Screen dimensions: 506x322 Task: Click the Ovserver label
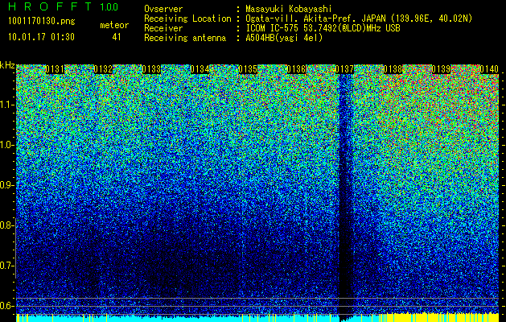point(163,9)
